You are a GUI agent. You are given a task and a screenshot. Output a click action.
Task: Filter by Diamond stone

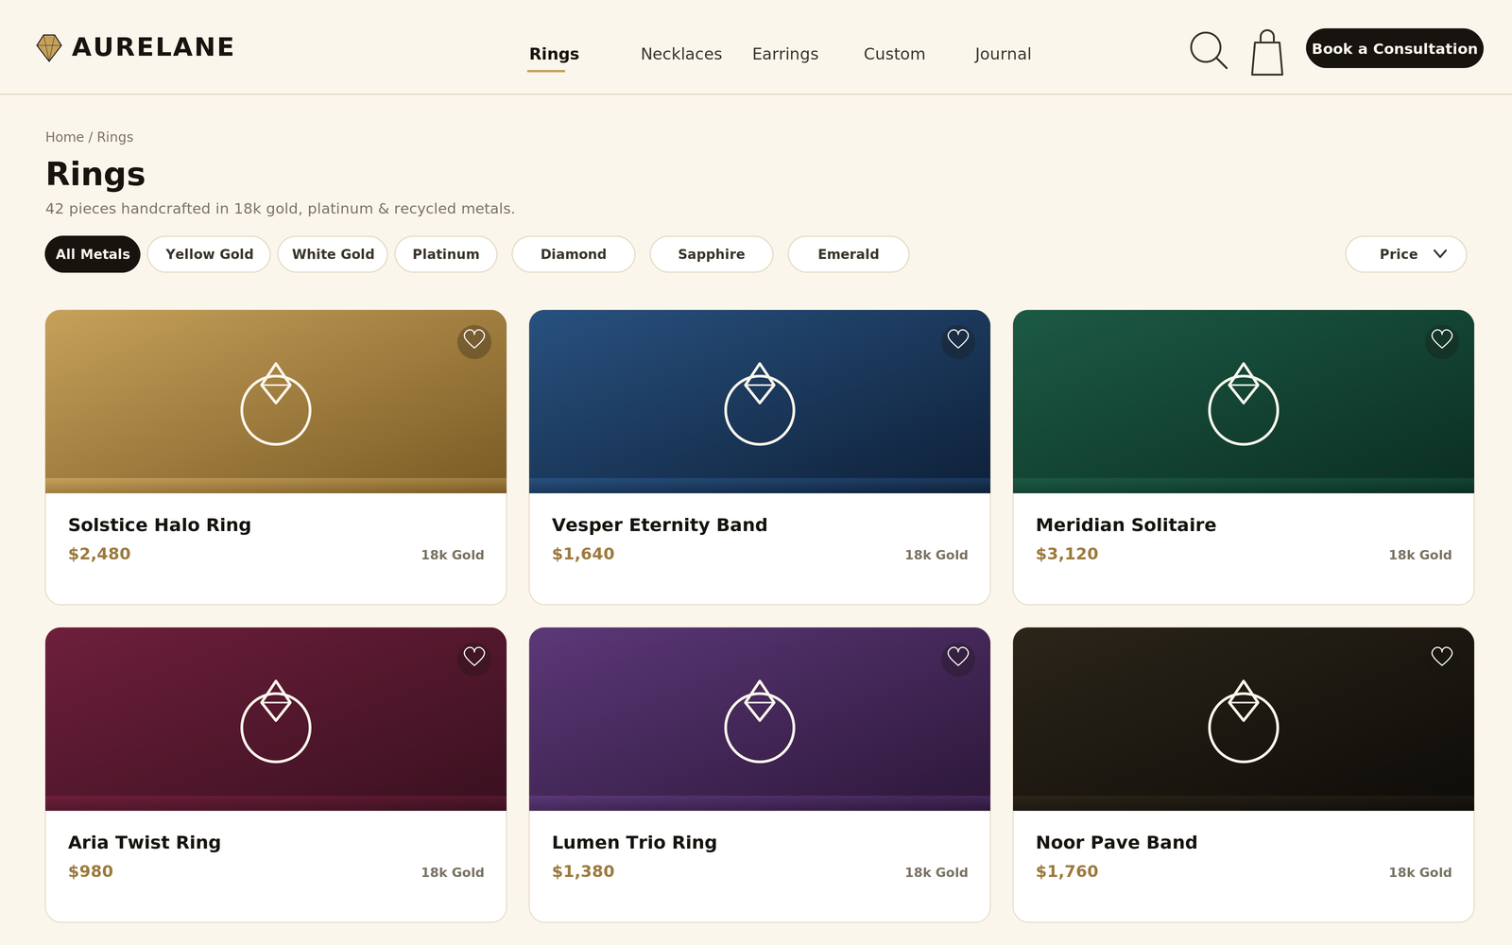click(x=574, y=254)
